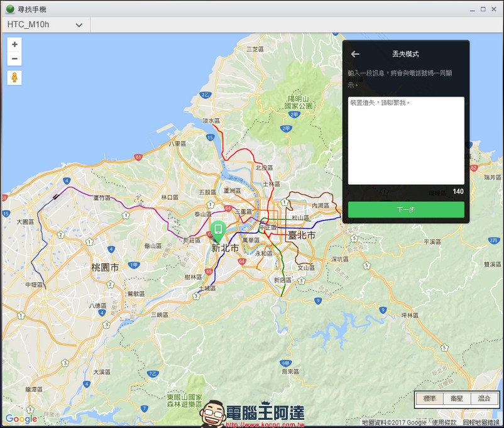Switch map to 標準 view
Image resolution: width=504 pixels, height=428 pixels.
(x=429, y=398)
